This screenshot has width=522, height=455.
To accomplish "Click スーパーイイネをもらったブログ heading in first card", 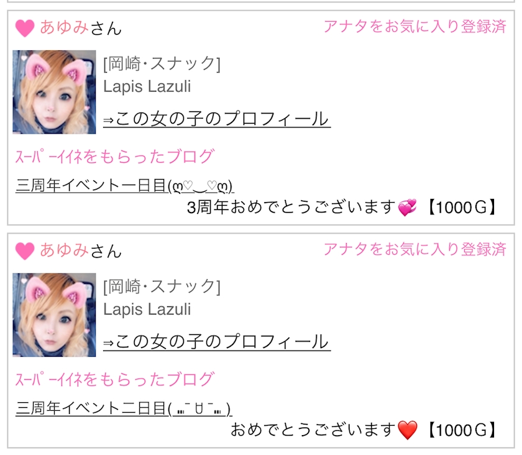I will (115, 157).
